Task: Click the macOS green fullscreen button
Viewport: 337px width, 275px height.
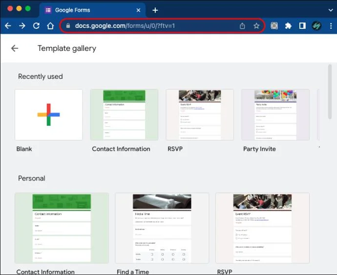Action: (x=28, y=9)
